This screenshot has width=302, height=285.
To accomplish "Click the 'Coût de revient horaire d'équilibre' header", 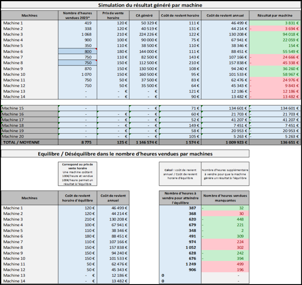I will tap(77, 198).
